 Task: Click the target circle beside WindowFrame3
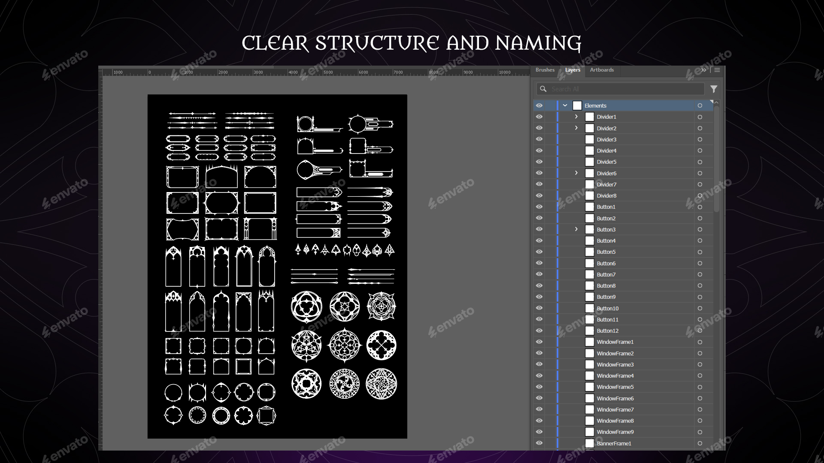click(700, 364)
